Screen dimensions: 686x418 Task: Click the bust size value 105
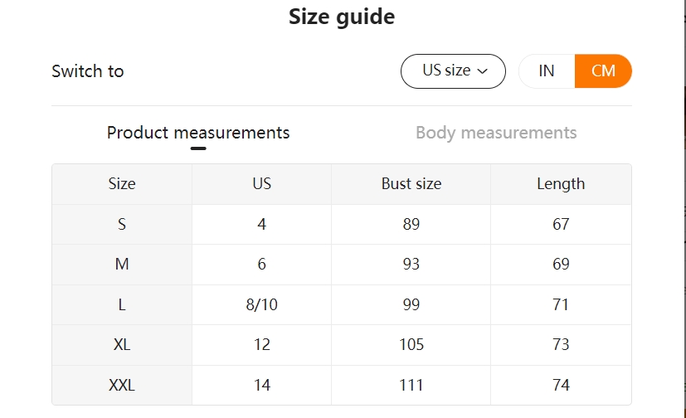coord(411,345)
